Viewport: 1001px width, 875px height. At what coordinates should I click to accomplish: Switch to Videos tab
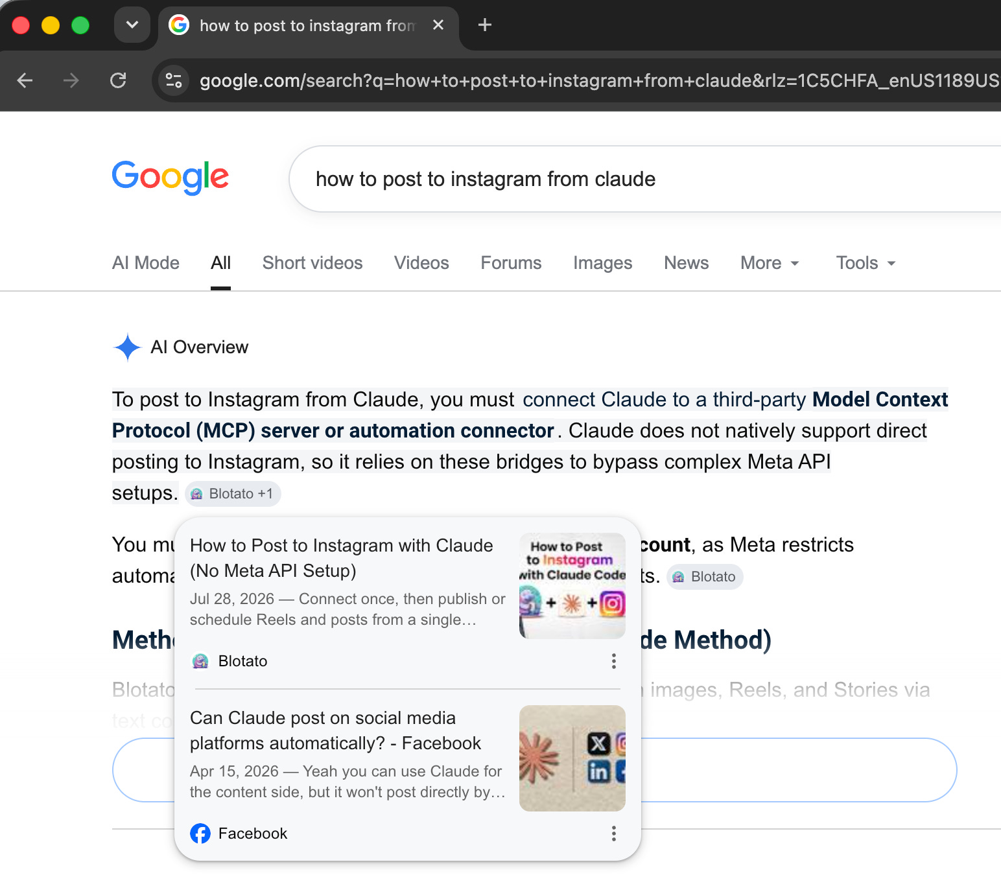pyautogui.click(x=421, y=263)
